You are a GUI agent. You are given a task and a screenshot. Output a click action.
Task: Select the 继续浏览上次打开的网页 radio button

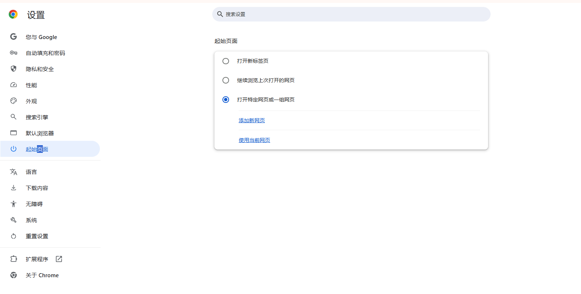point(226,80)
